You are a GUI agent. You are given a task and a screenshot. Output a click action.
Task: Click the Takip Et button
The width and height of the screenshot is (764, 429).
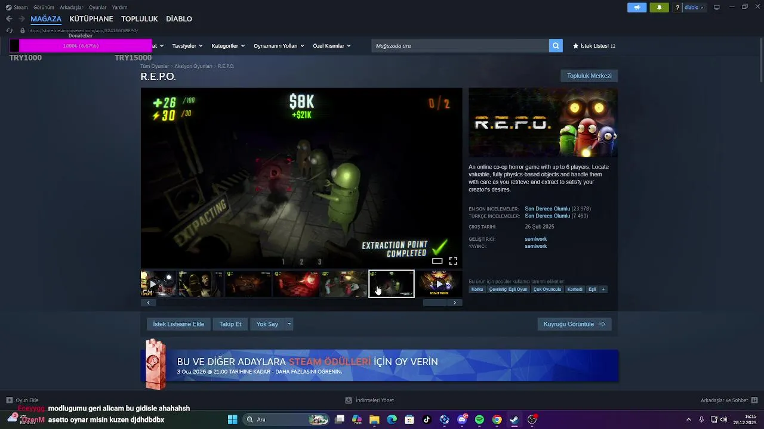click(x=230, y=324)
